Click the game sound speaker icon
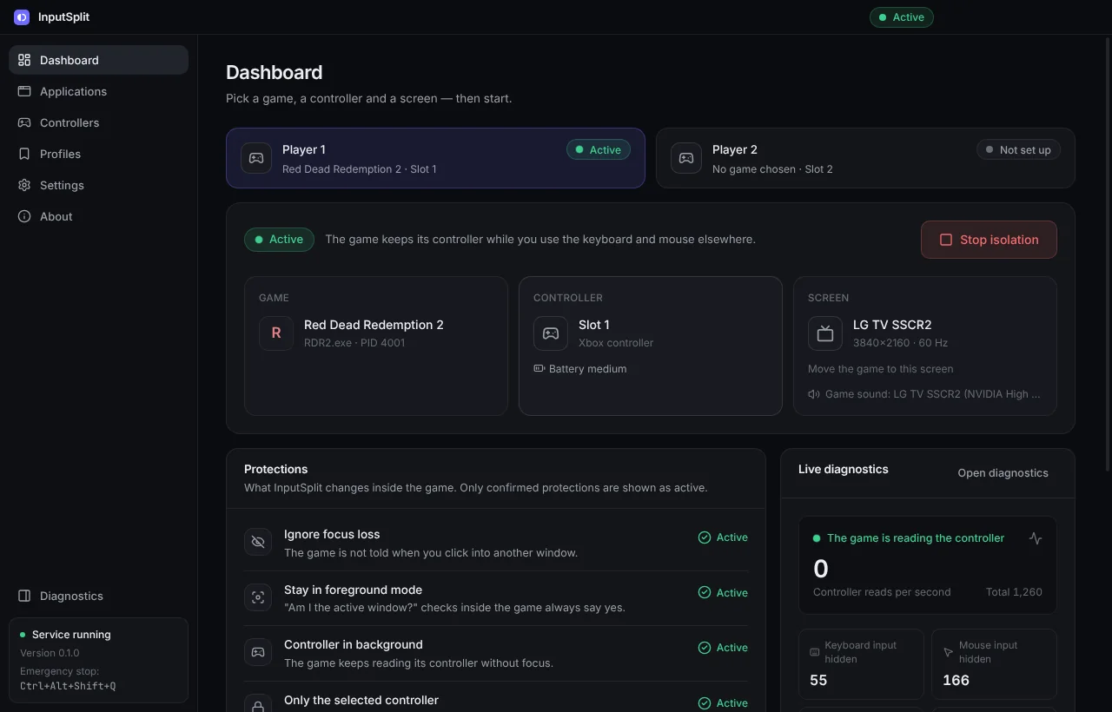The image size is (1112, 712). pos(814,394)
